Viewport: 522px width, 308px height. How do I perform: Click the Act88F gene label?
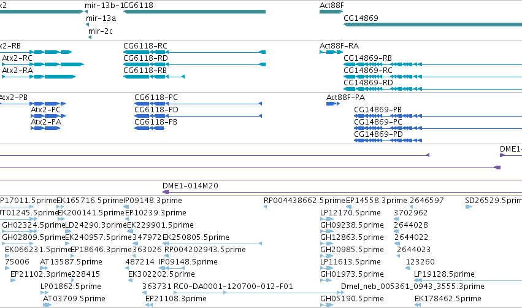tap(332, 6)
